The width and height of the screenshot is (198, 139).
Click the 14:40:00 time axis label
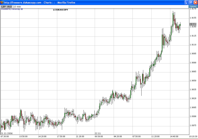[x=174, y=137]
